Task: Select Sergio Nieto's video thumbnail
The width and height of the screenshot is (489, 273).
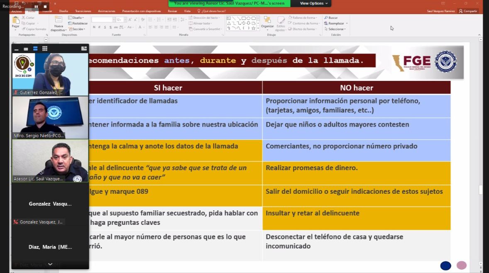Action: click(50, 117)
